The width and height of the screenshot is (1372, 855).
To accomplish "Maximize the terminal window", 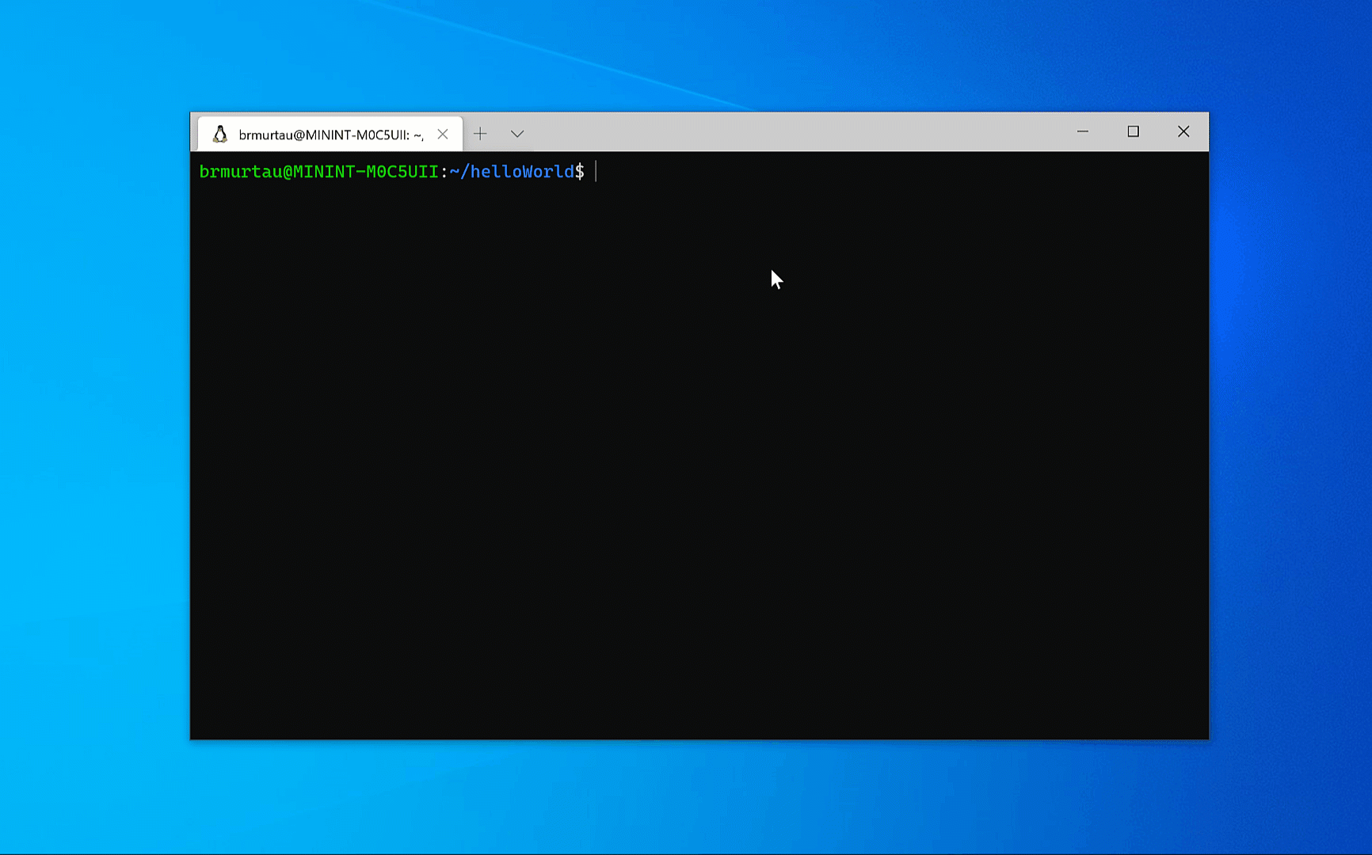I will 1133,131.
